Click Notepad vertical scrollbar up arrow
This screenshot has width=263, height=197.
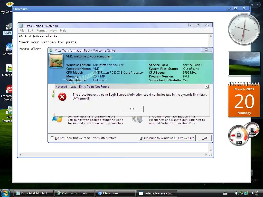[x=211, y=36]
